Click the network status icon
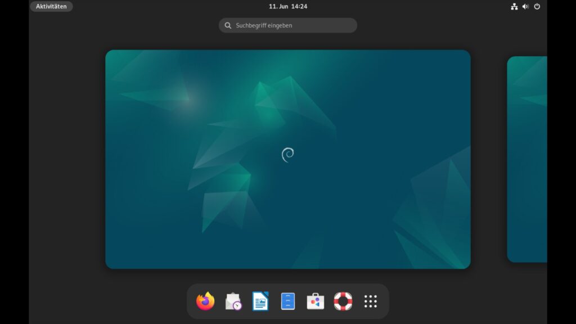The height and width of the screenshot is (324, 576). click(514, 6)
